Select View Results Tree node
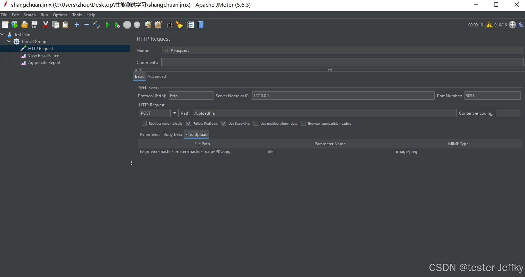Image resolution: width=525 pixels, height=277 pixels. (43, 55)
